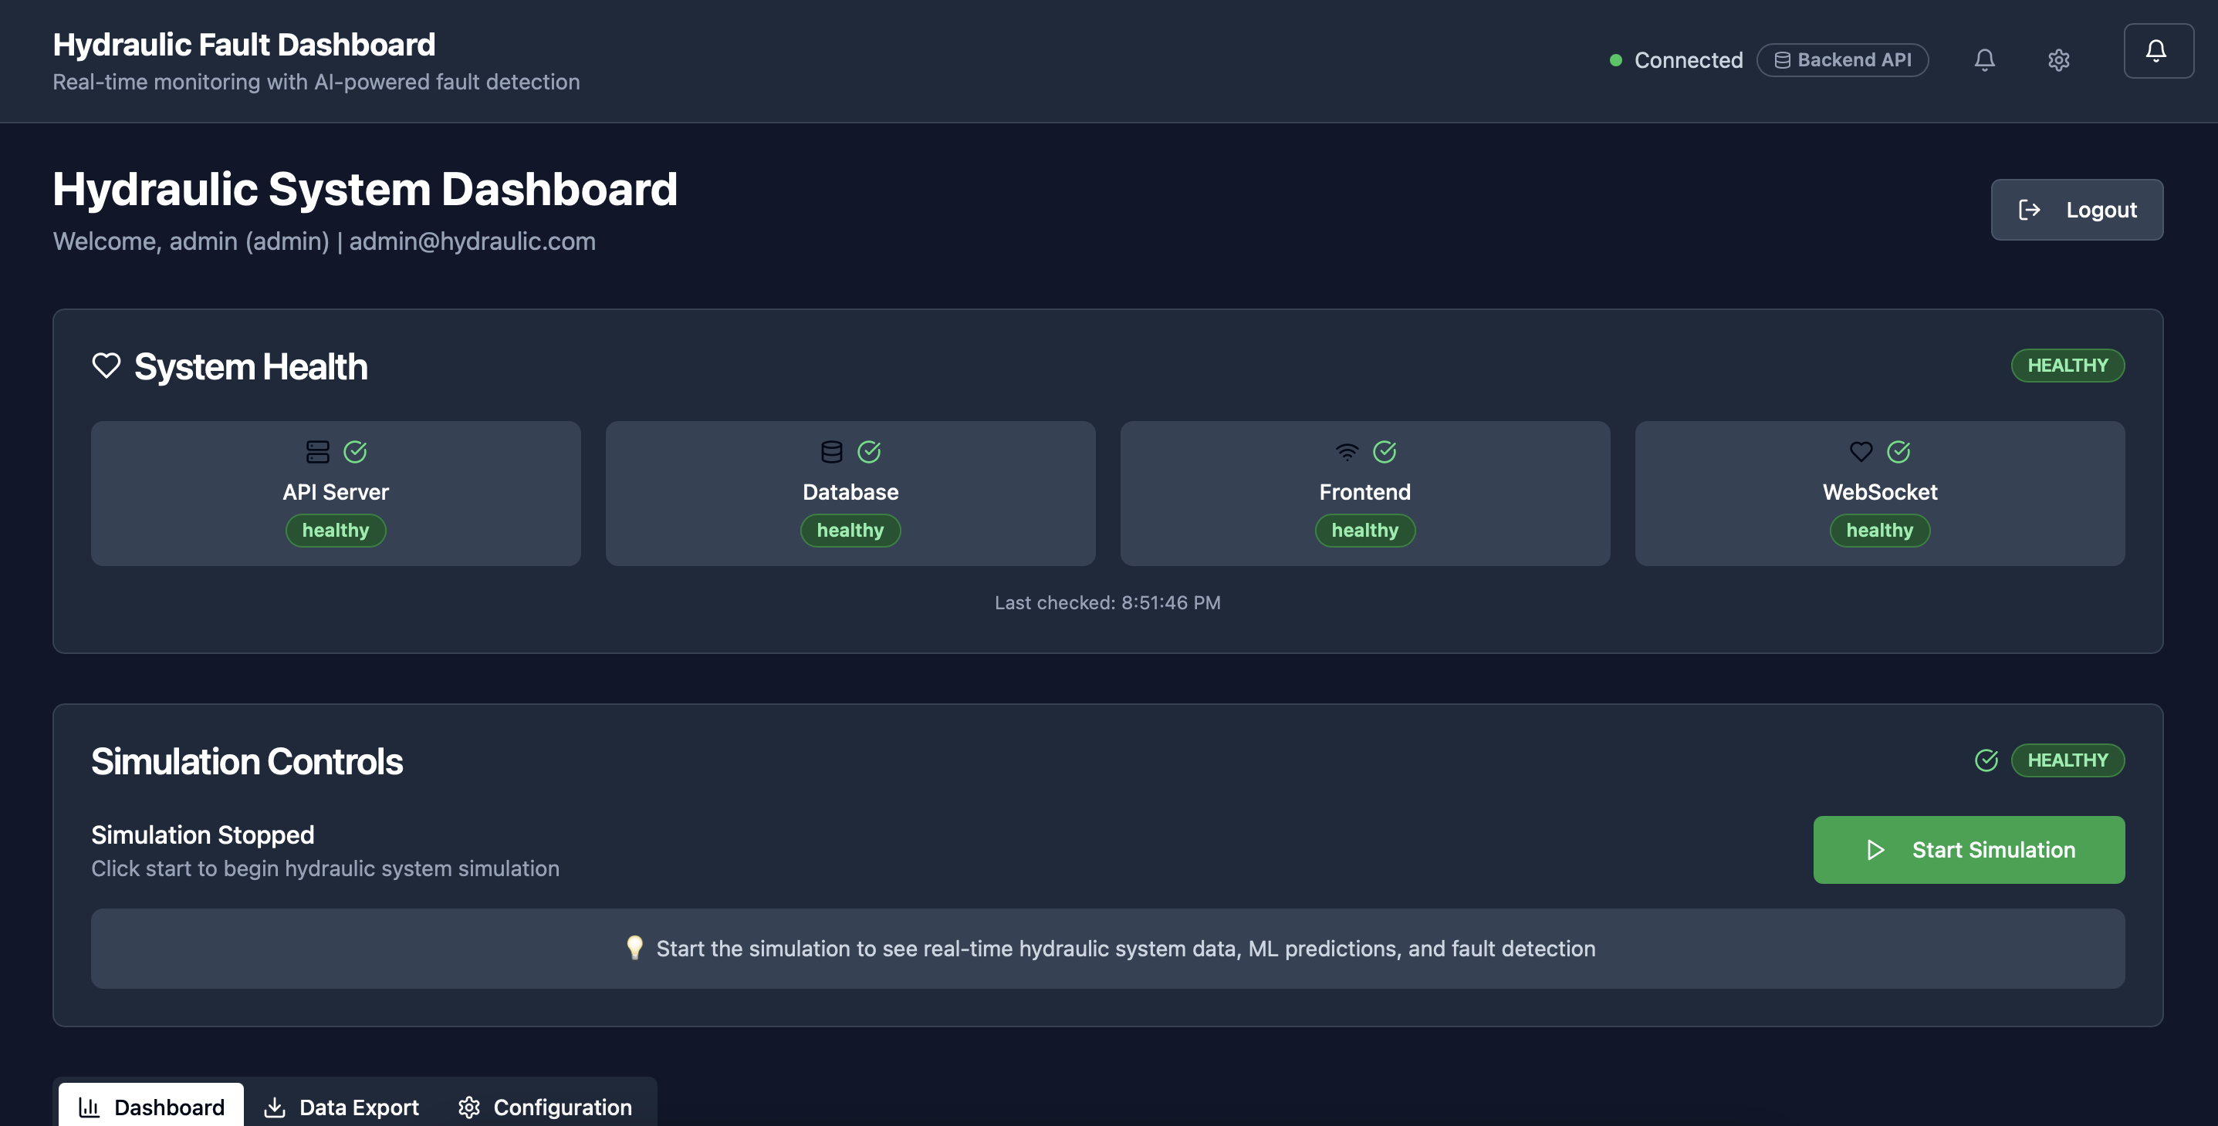
Task: Click the download icon on the Data Export tab
Action: 276,1107
